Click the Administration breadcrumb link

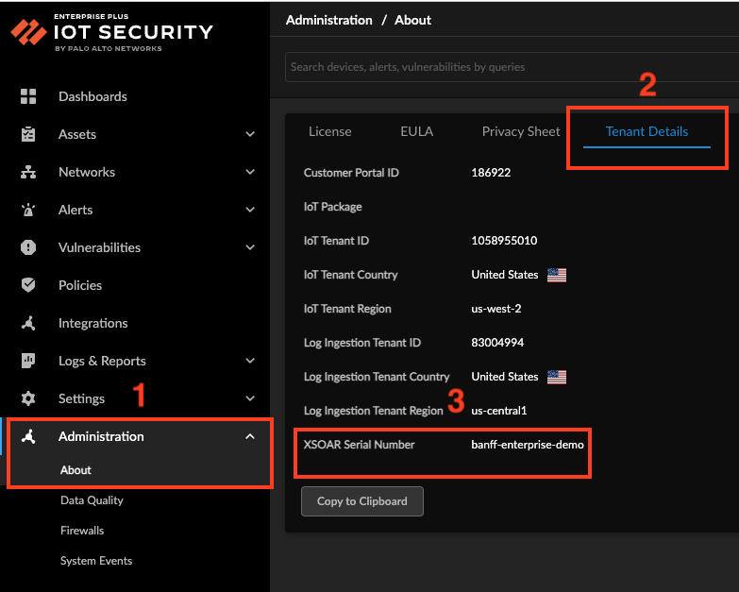(x=329, y=20)
